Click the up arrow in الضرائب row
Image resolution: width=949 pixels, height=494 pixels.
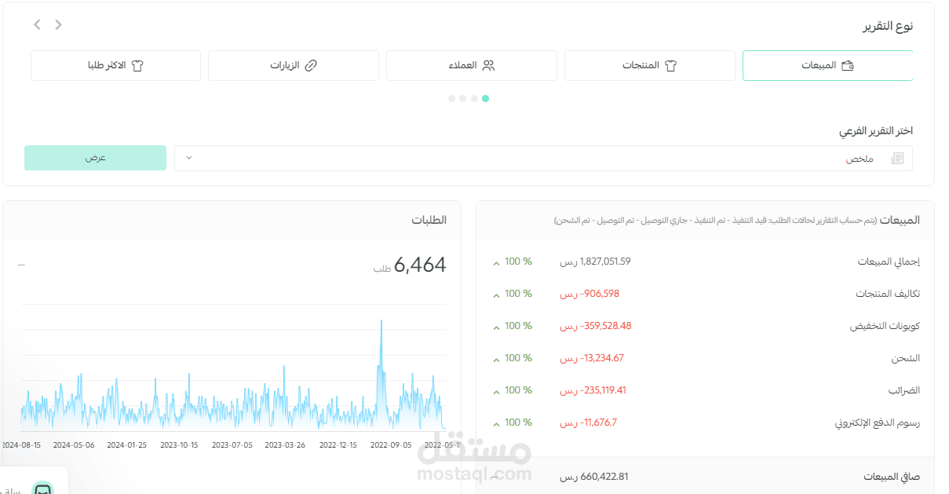click(x=496, y=392)
